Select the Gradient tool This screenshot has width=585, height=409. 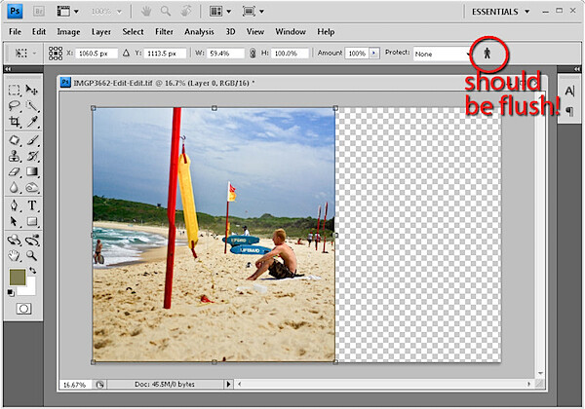pos(32,171)
